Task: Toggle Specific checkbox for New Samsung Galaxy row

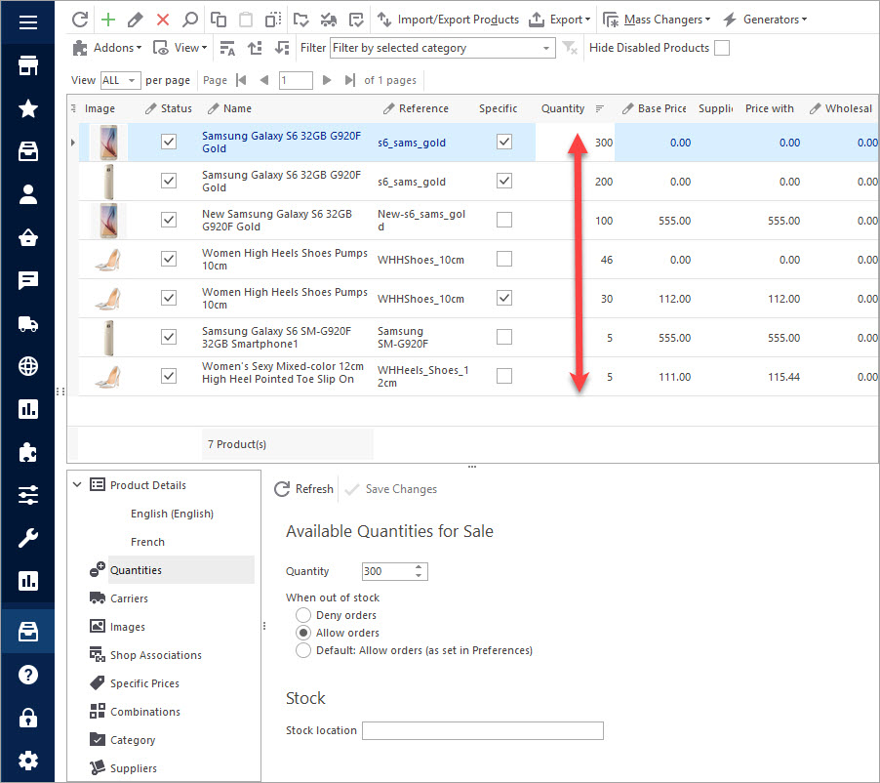Action: click(504, 220)
